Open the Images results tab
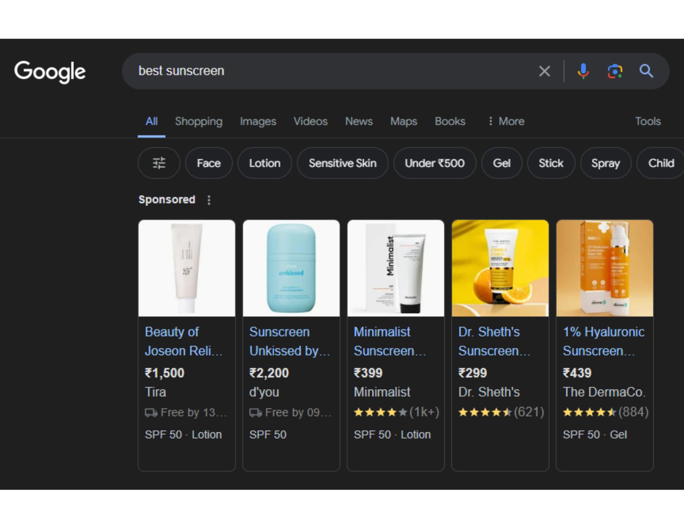Screen dimensions: 684x529 click(x=258, y=121)
